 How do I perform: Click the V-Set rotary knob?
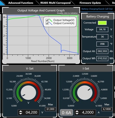[29, 93]
